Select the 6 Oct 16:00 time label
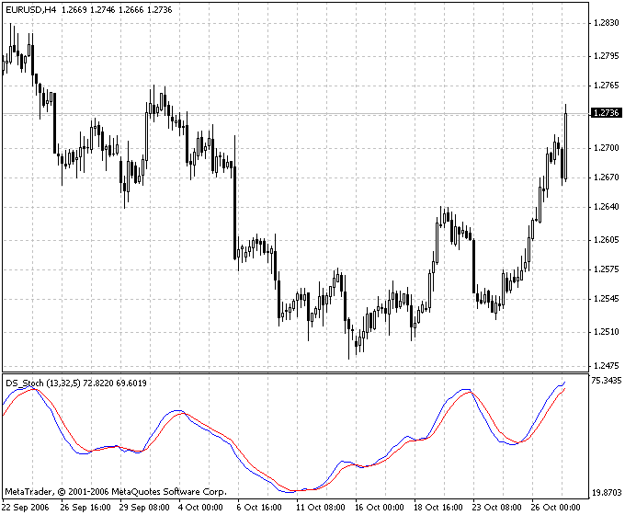This screenshot has height=515, width=625. click(261, 507)
